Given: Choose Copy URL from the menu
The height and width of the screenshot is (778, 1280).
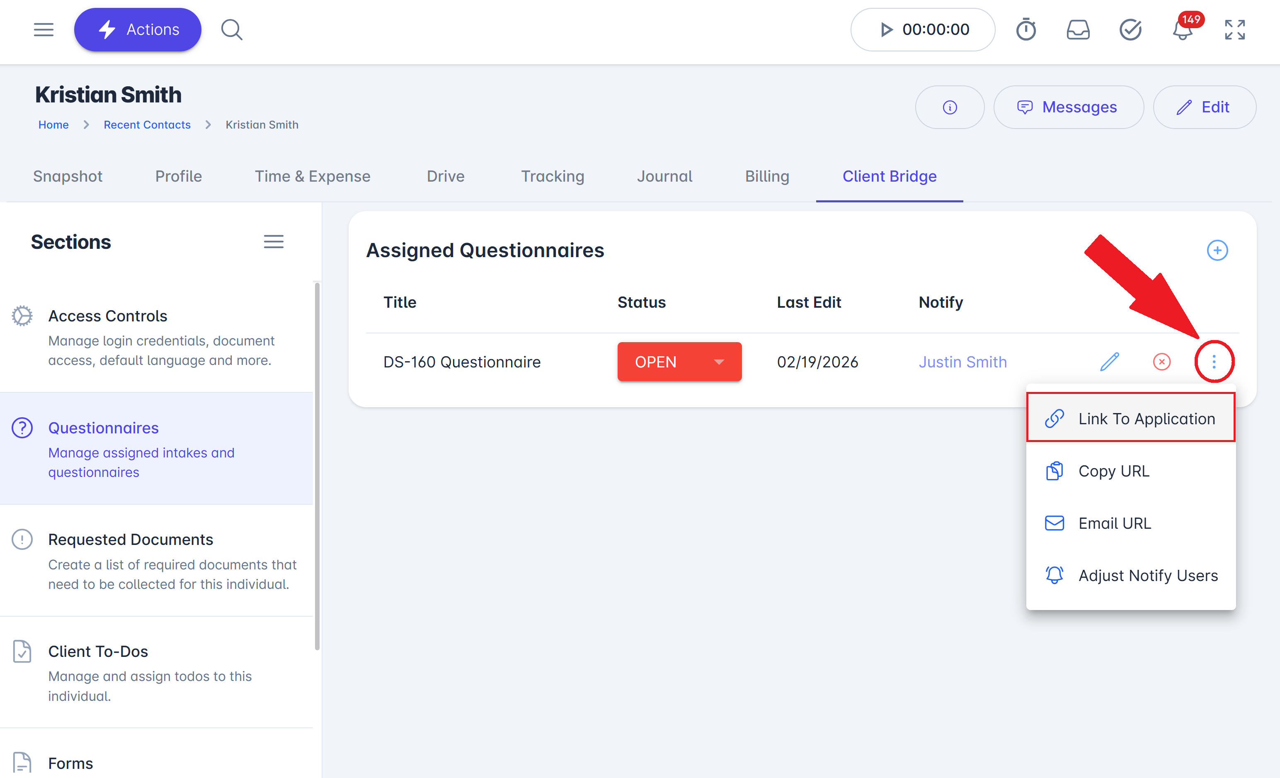Looking at the screenshot, I should click(x=1131, y=471).
